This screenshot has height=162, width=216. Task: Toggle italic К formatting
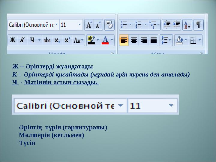click(22, 40)
